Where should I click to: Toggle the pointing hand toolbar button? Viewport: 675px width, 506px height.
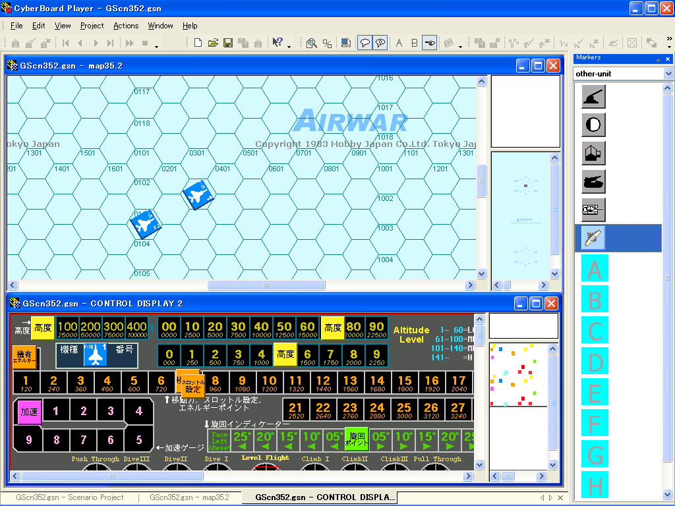pyautogui.click(x=429, y=43)
